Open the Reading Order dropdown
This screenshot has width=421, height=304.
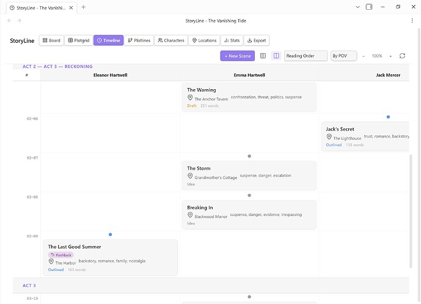point(306,56)
